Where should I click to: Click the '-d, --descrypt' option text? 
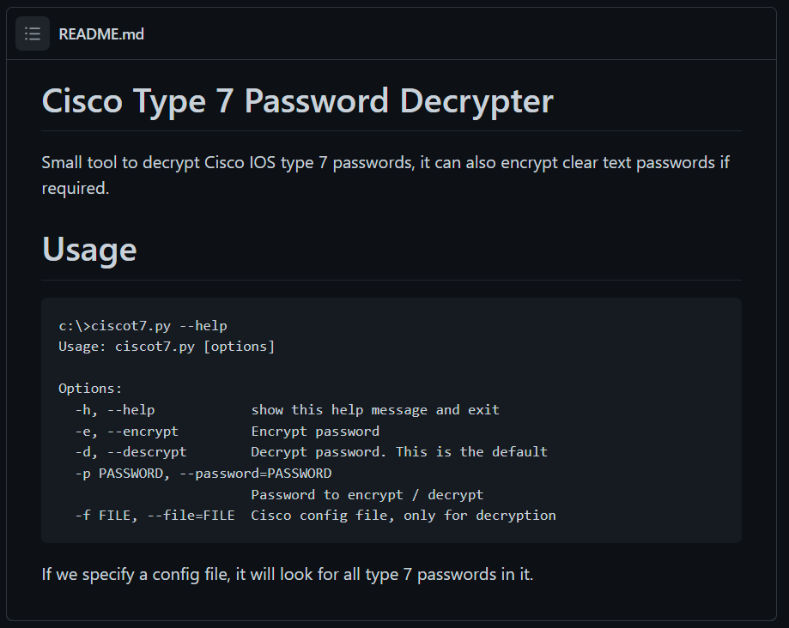(130, 452)
